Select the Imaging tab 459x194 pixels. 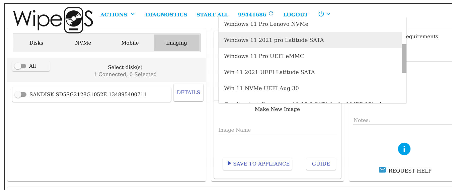click(x=176, y=43)
